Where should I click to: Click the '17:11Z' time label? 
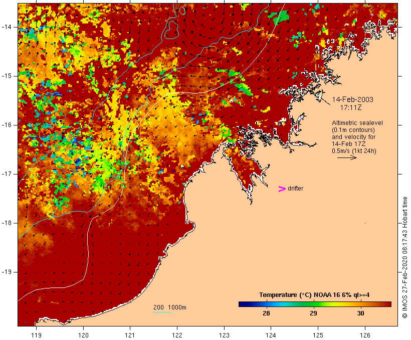351,107
